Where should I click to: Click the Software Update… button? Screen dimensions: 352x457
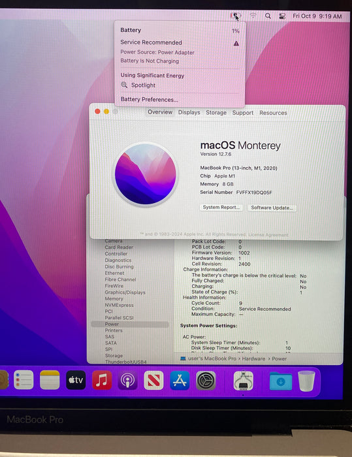(272, 208)
